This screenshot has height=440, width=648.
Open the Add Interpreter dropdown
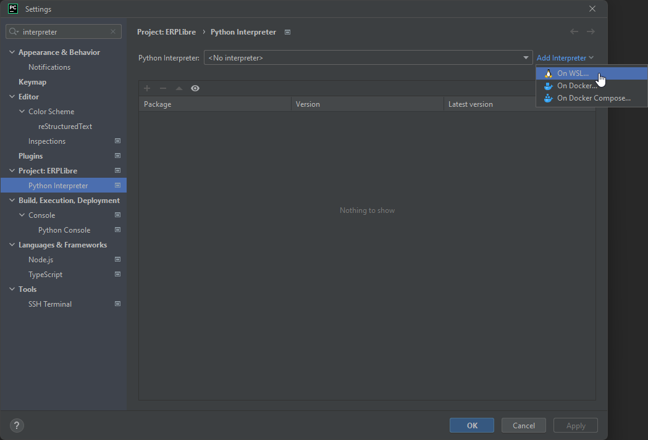coord(565,58)
